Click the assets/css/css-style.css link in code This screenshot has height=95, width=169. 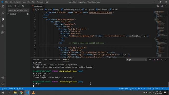point(101,12)
